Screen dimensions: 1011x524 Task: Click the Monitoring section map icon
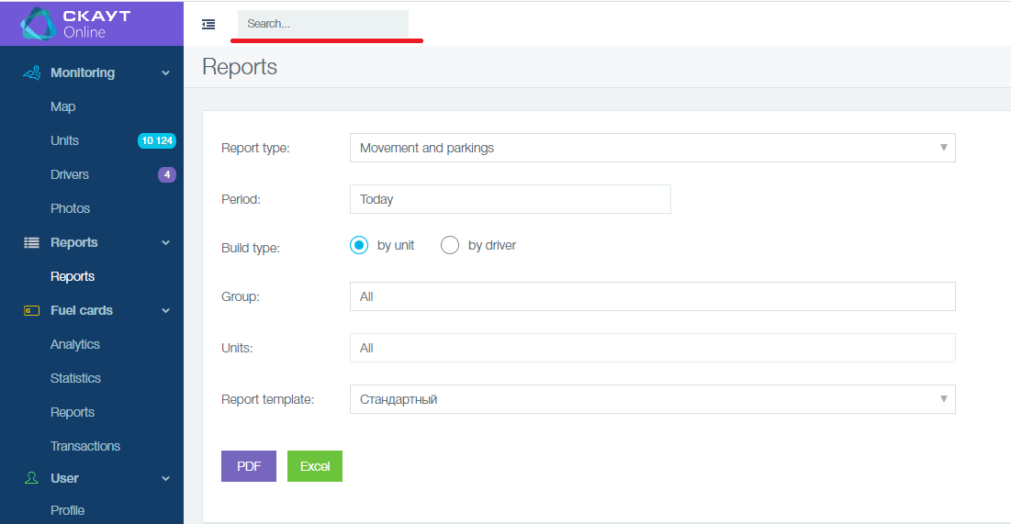click(31, 72)
